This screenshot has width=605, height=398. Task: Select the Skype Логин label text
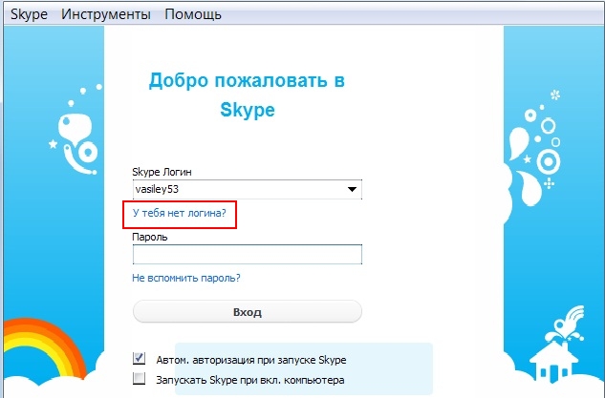tap(162, 172)
